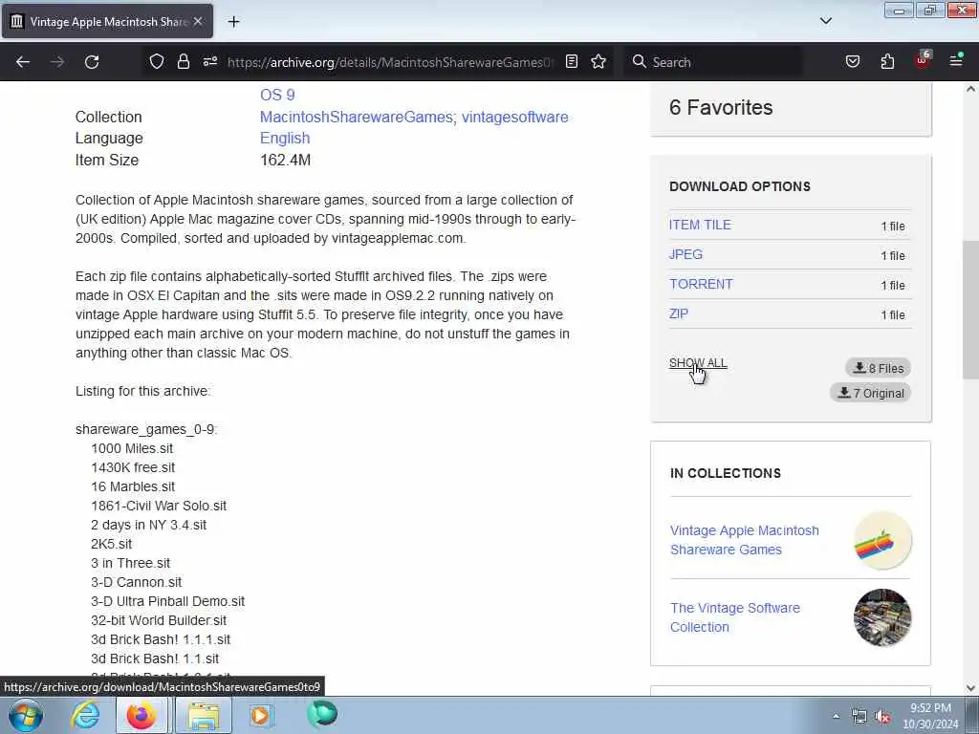Open the OS 9 topic link

tap(277, 95)
